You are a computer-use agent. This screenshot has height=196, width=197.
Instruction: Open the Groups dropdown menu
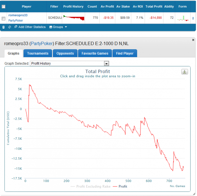[x=58, y=27]
